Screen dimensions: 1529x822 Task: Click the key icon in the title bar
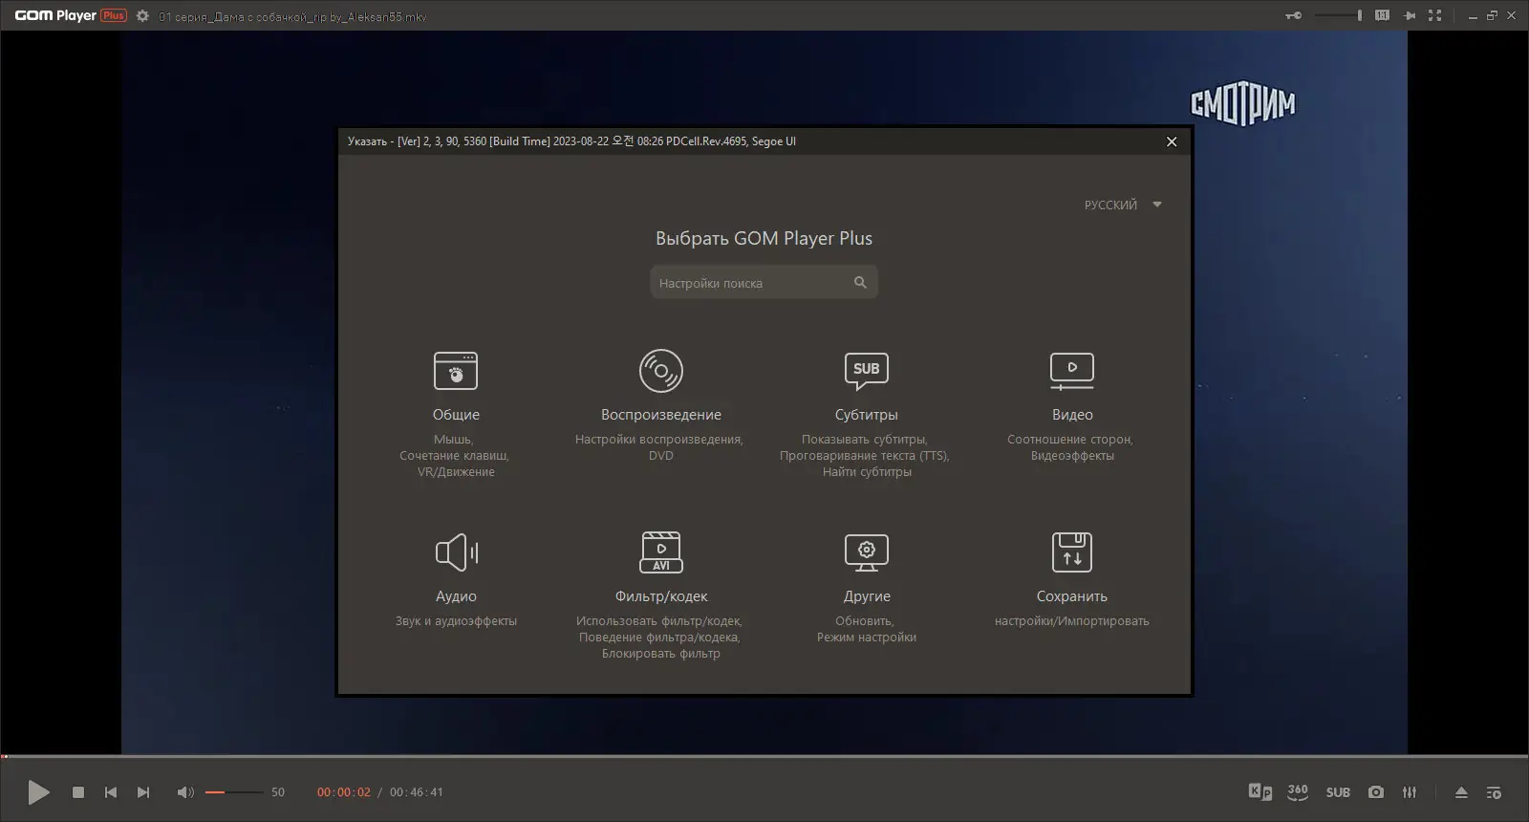[x=1293, y=15]
